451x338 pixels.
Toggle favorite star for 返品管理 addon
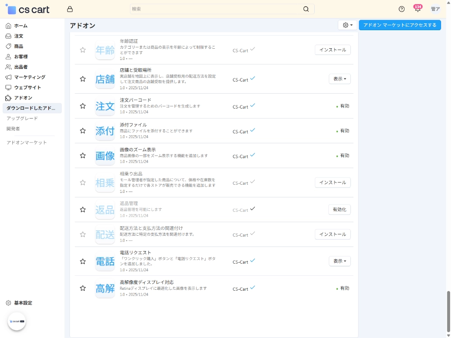coord(83,210)
